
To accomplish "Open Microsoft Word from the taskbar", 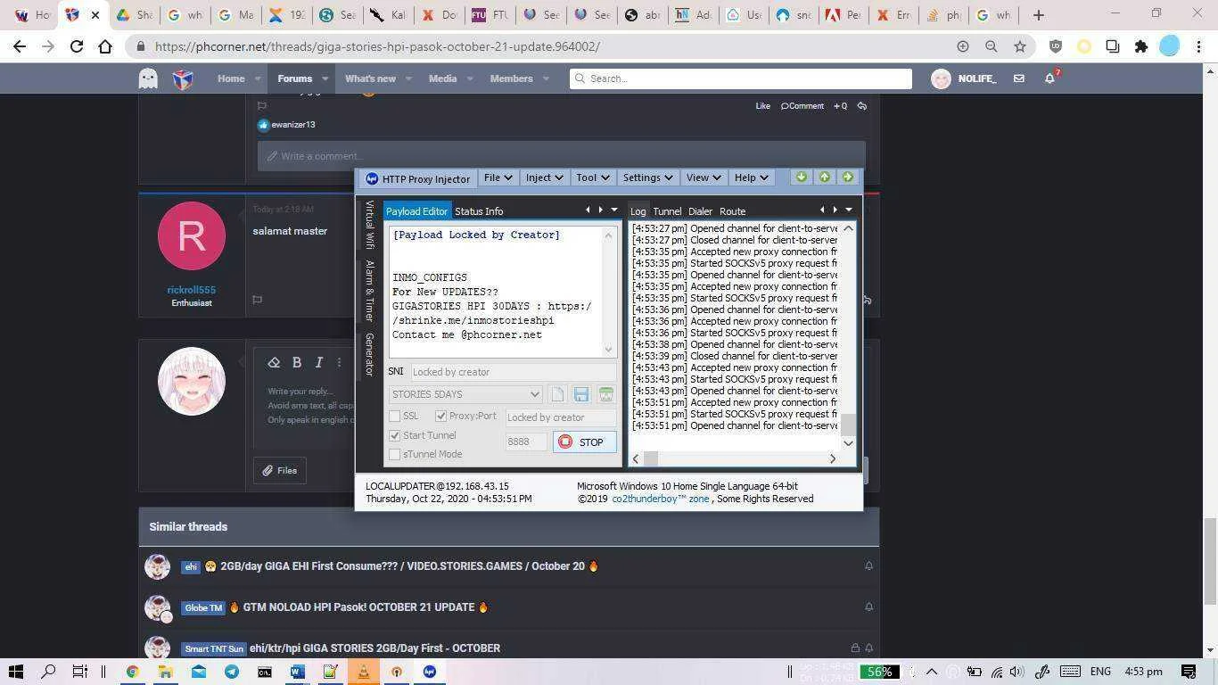I will click(x=298, y=672).
